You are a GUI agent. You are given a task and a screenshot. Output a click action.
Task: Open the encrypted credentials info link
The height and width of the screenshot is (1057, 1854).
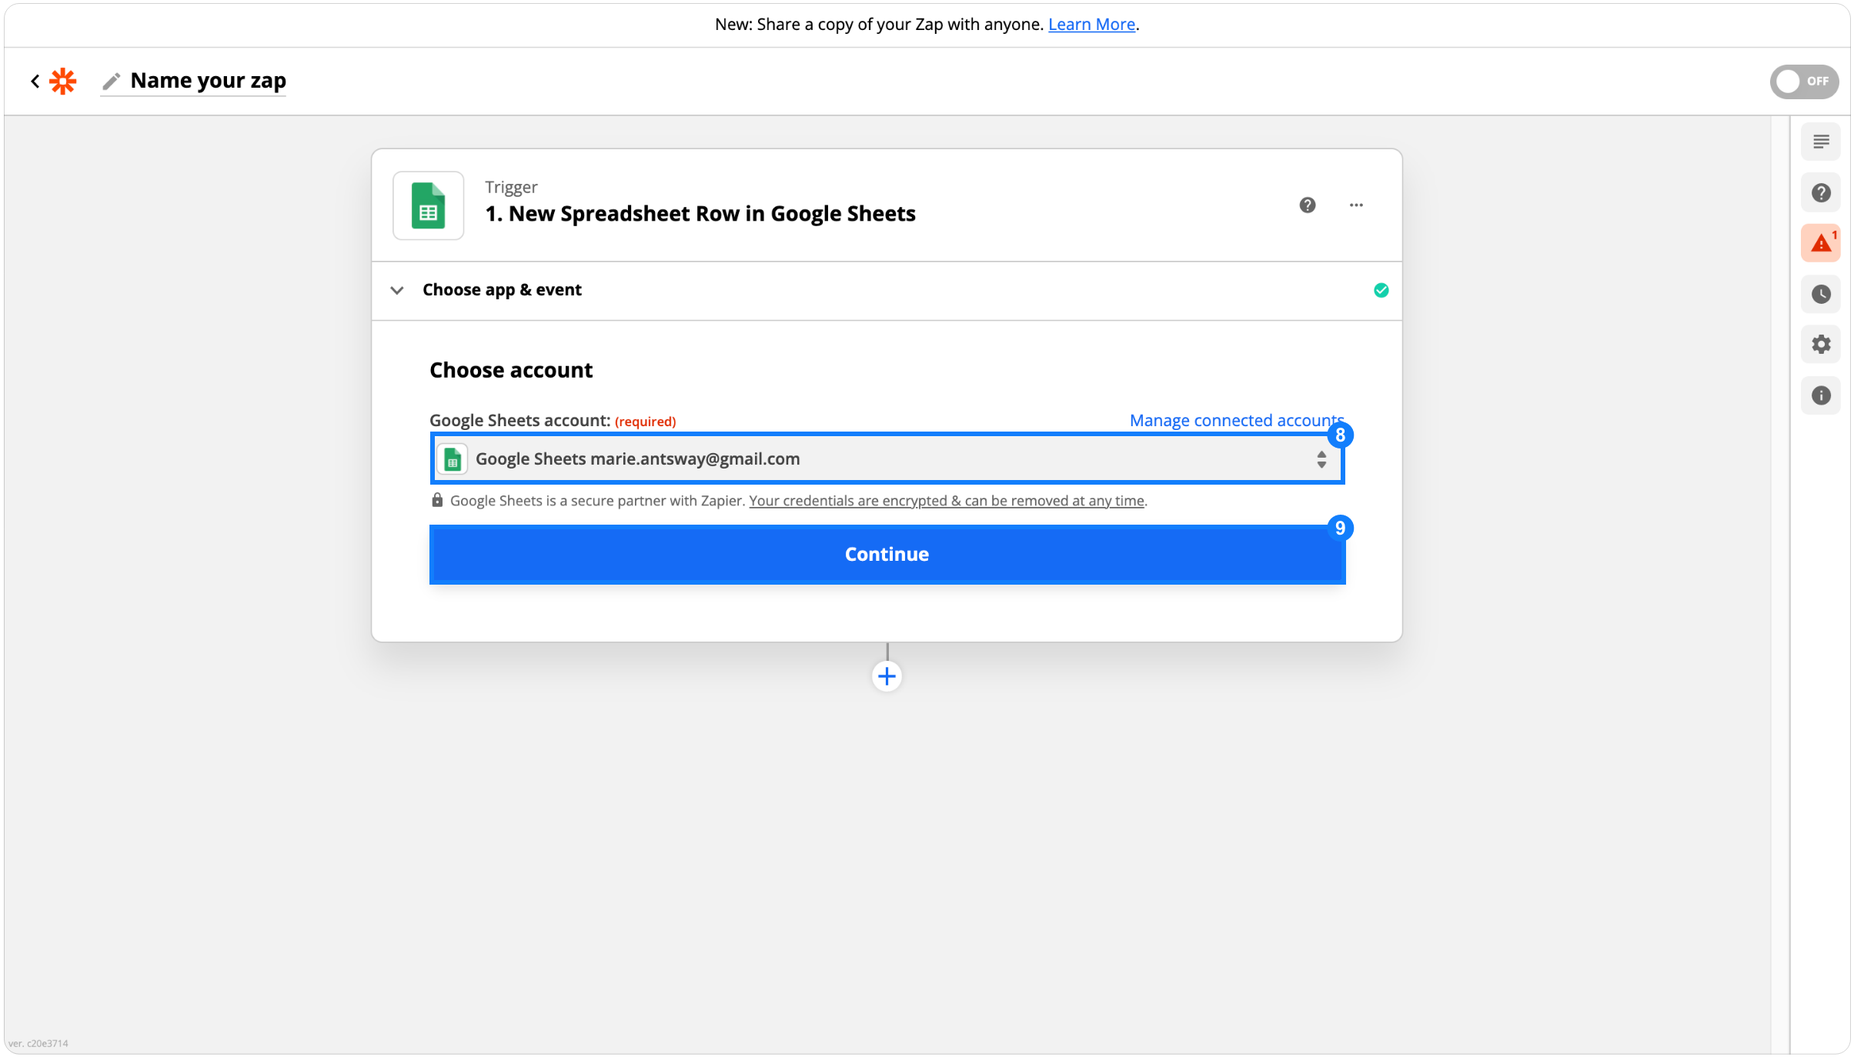[x=947, y=501]
